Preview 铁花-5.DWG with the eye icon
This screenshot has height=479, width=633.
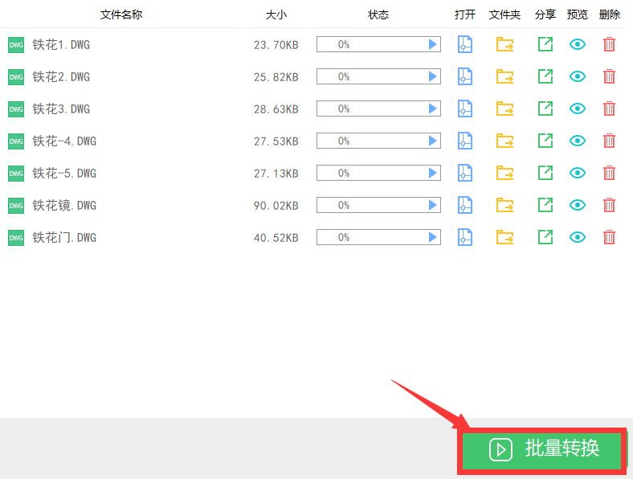(x=578, y=173)
